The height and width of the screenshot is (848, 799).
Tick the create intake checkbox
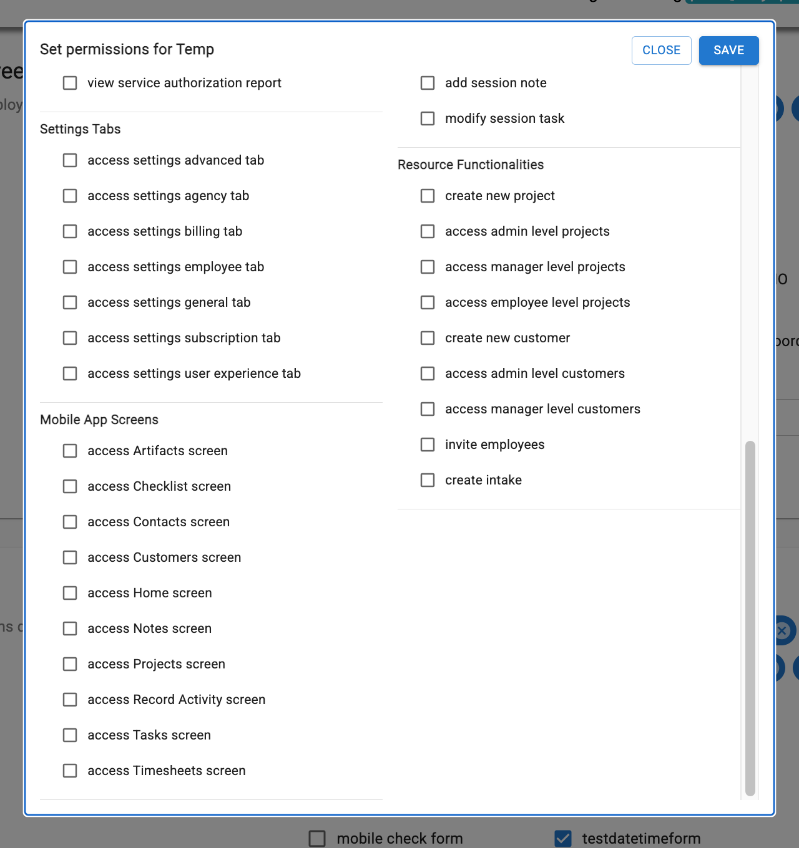click(428, 480)
